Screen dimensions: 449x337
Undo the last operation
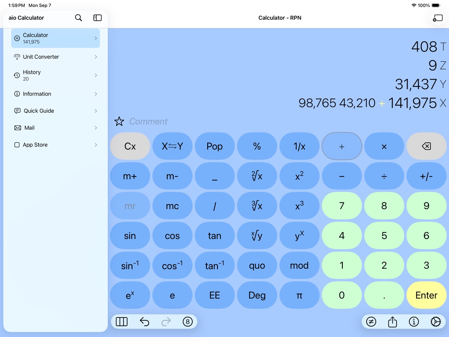click(x=144, y=322)
